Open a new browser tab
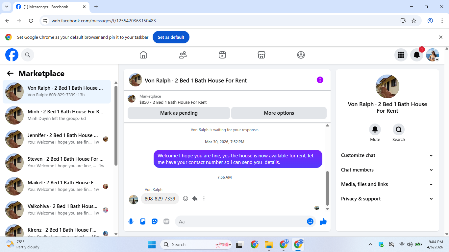This screenshot has height=252, width=449. pyautogui.click(x=96, y=7)
